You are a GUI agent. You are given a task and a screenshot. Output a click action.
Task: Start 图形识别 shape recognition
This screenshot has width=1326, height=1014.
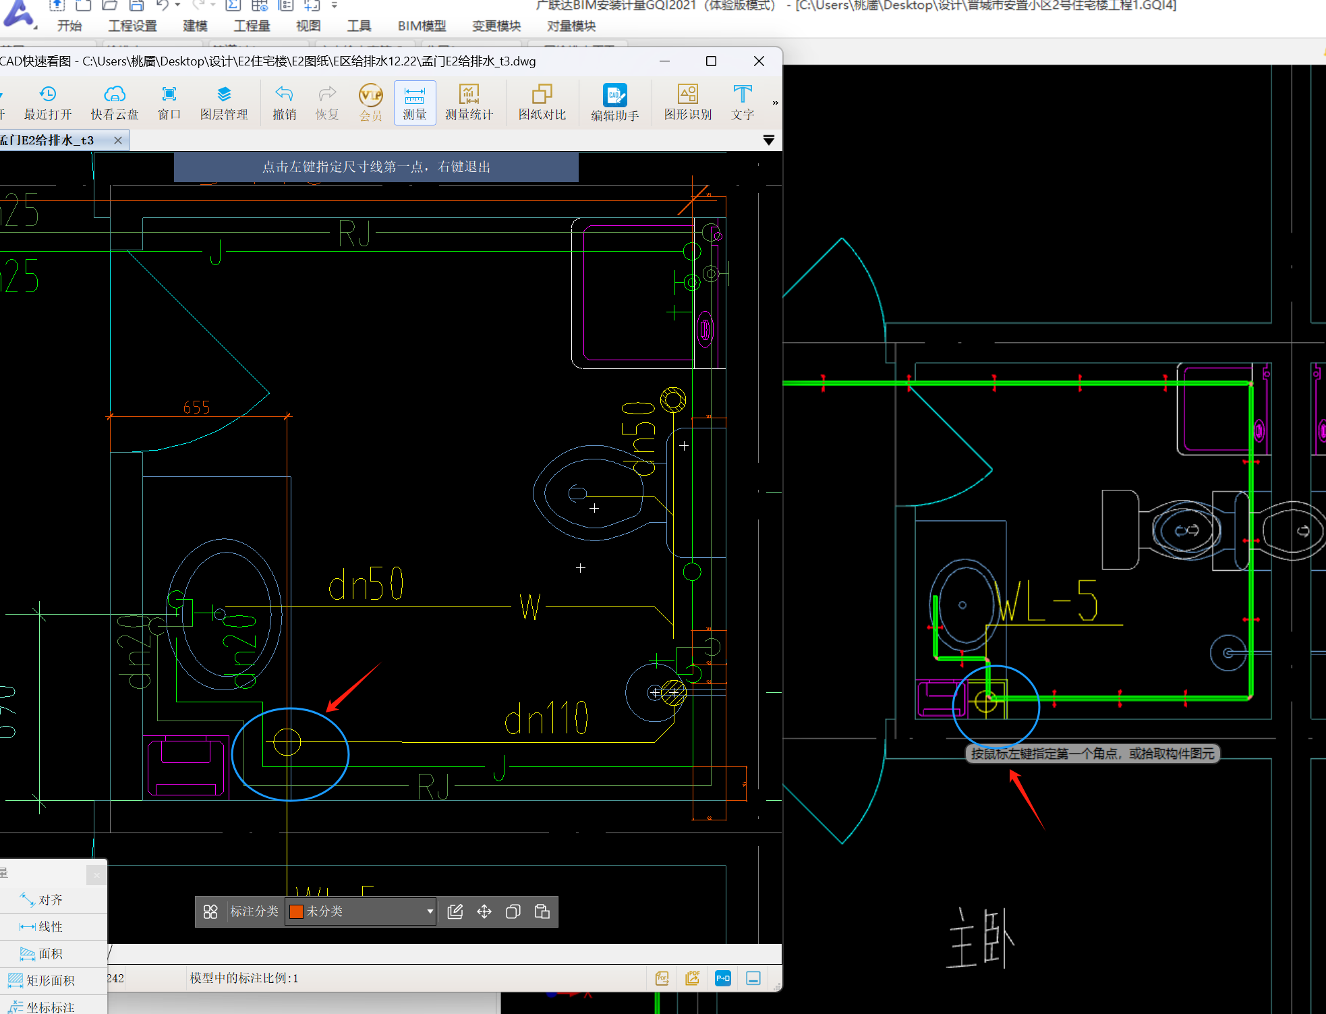(688, 103)
